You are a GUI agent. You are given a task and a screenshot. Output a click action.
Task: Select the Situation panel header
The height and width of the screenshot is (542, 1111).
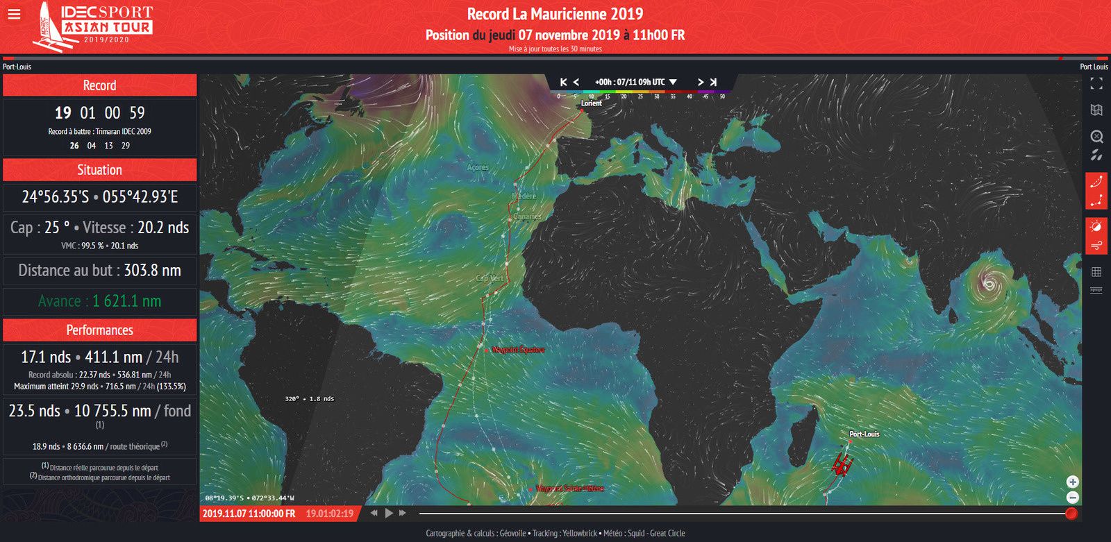pyautogui.click(x=100, y=170)
